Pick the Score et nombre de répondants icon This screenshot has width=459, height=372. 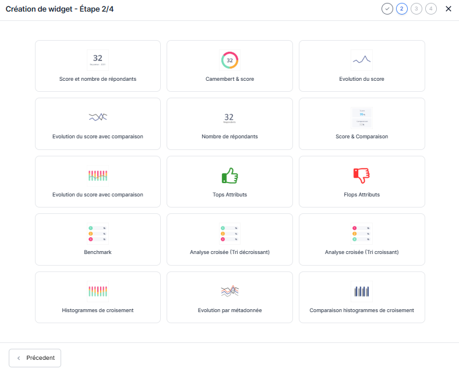tap(98, 60)
